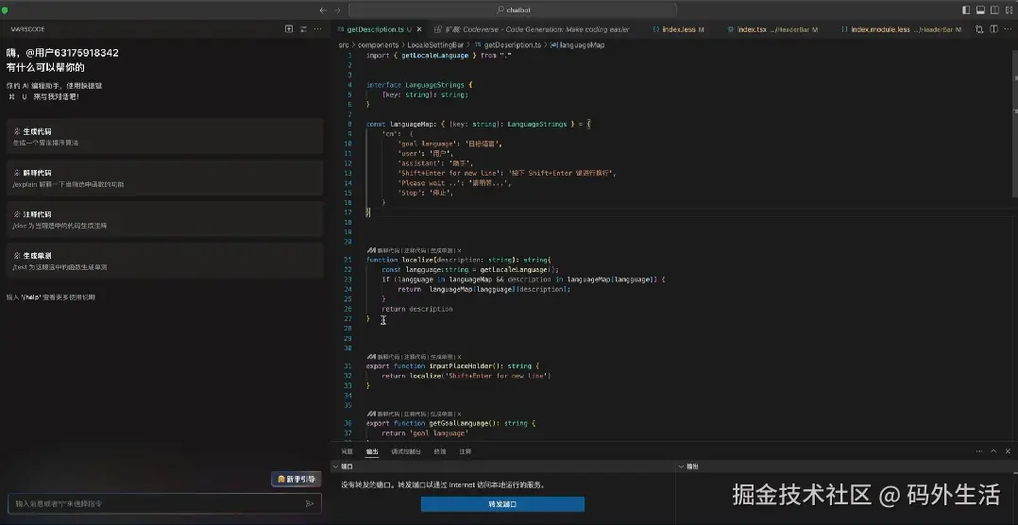Split the editor with split icon
Screen dimensions: 1018x525
(x=994, y=29)
